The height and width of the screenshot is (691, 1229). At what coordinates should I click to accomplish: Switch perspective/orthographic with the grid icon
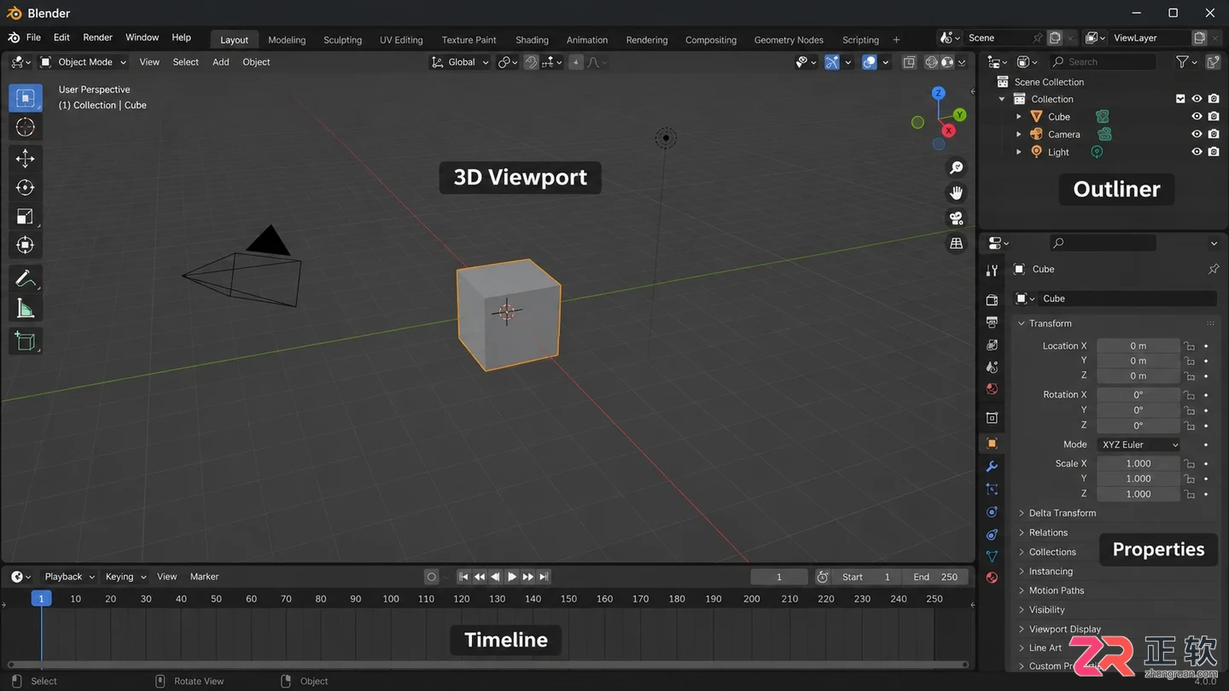[x=957, y=244]
